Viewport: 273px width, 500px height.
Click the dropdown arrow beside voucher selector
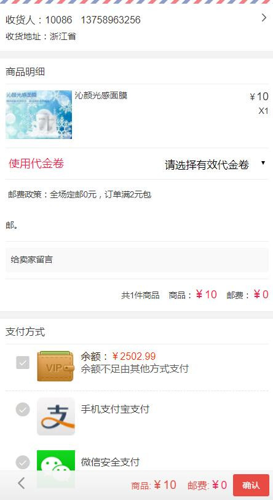(x=263, y=163)
